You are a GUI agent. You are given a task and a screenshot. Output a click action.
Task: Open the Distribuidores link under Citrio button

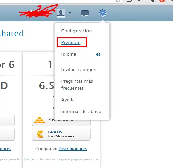pyautogui.click(x=73, y=149)
